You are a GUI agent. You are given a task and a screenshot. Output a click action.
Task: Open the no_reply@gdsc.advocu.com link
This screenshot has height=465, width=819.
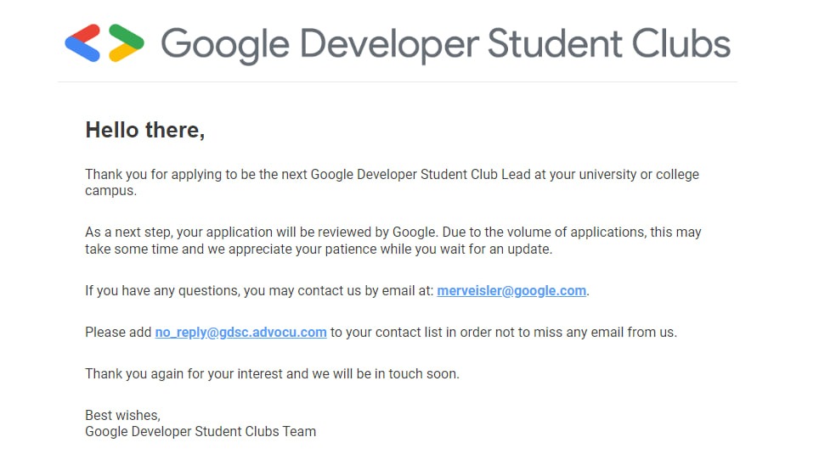tap(240, 333)
